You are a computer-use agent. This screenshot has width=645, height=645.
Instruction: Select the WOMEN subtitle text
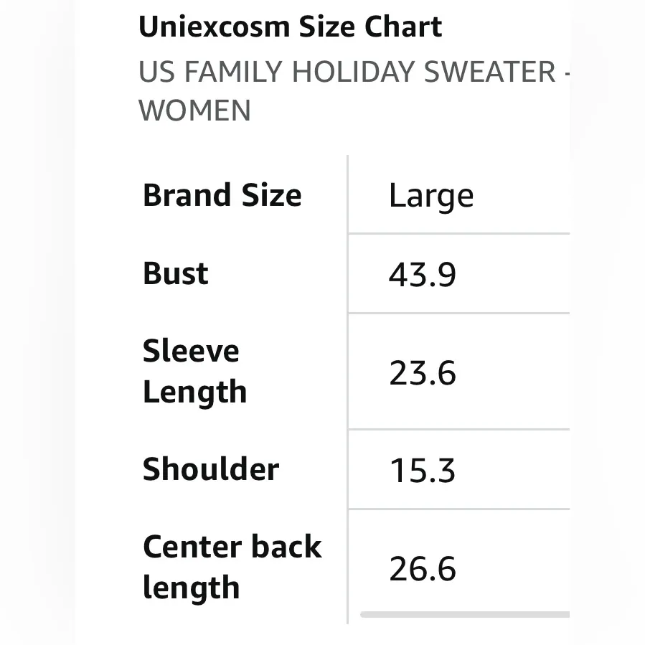point(194,111)
